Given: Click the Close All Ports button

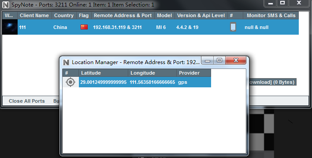Looking at the screenshot, I should pyautogui.click(x=27, y=101).
